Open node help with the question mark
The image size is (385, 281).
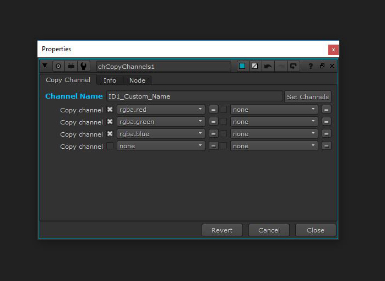[311, 66]
